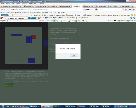Click the Найти! button in Mail.ru toolbar
Image resolution: width=136 pixels, height=108 pixels.
[x=35, y=15]
